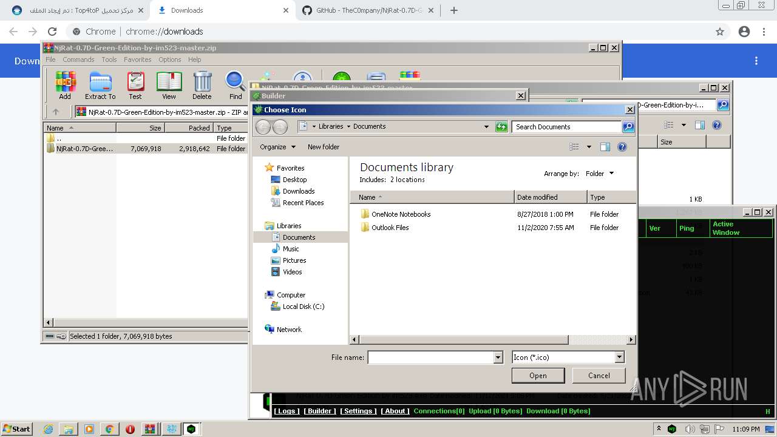Toggle the preview pane icon in dialog
The image size is (777, 437).
point(605,147)
